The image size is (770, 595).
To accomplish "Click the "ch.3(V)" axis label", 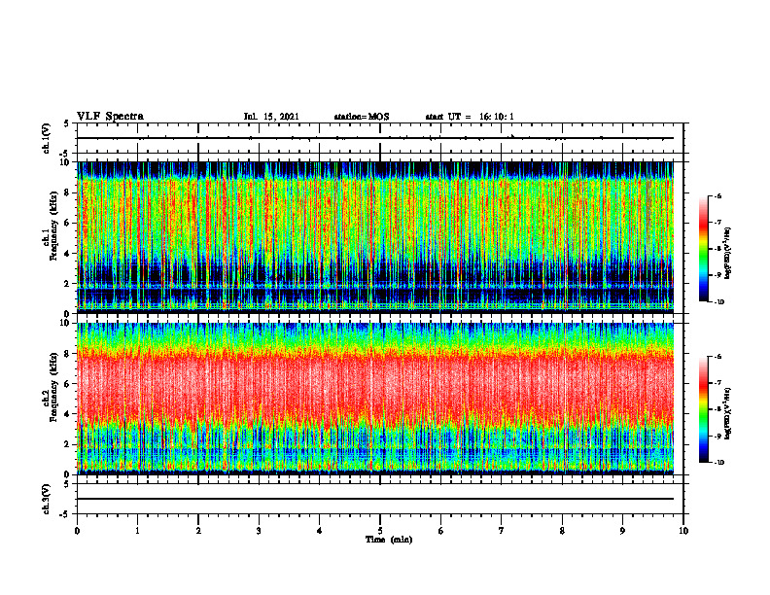I will 47,499.
